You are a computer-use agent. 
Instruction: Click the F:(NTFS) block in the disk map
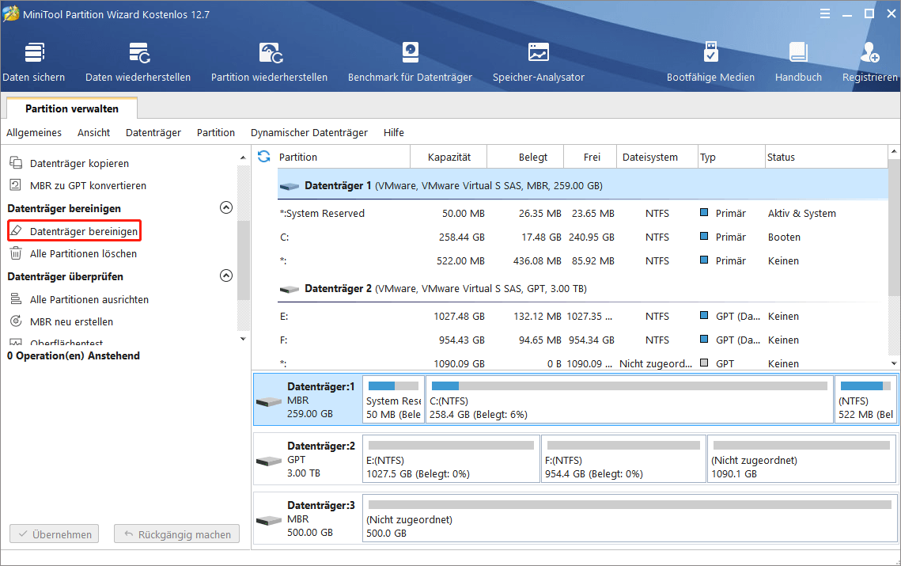(x=623, y=459)
